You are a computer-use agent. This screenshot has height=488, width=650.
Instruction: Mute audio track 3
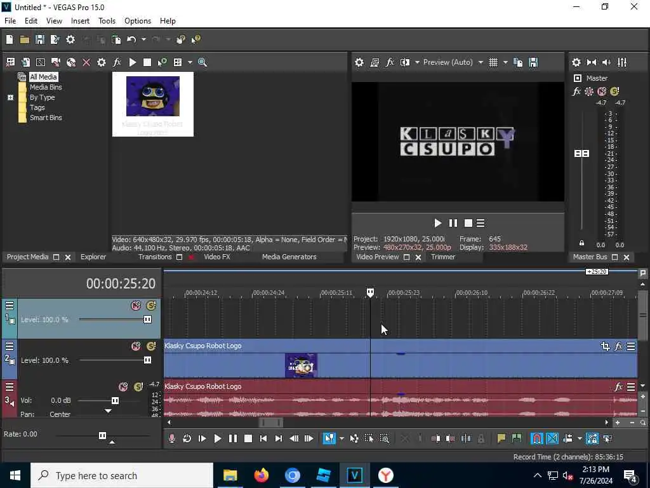123,387
